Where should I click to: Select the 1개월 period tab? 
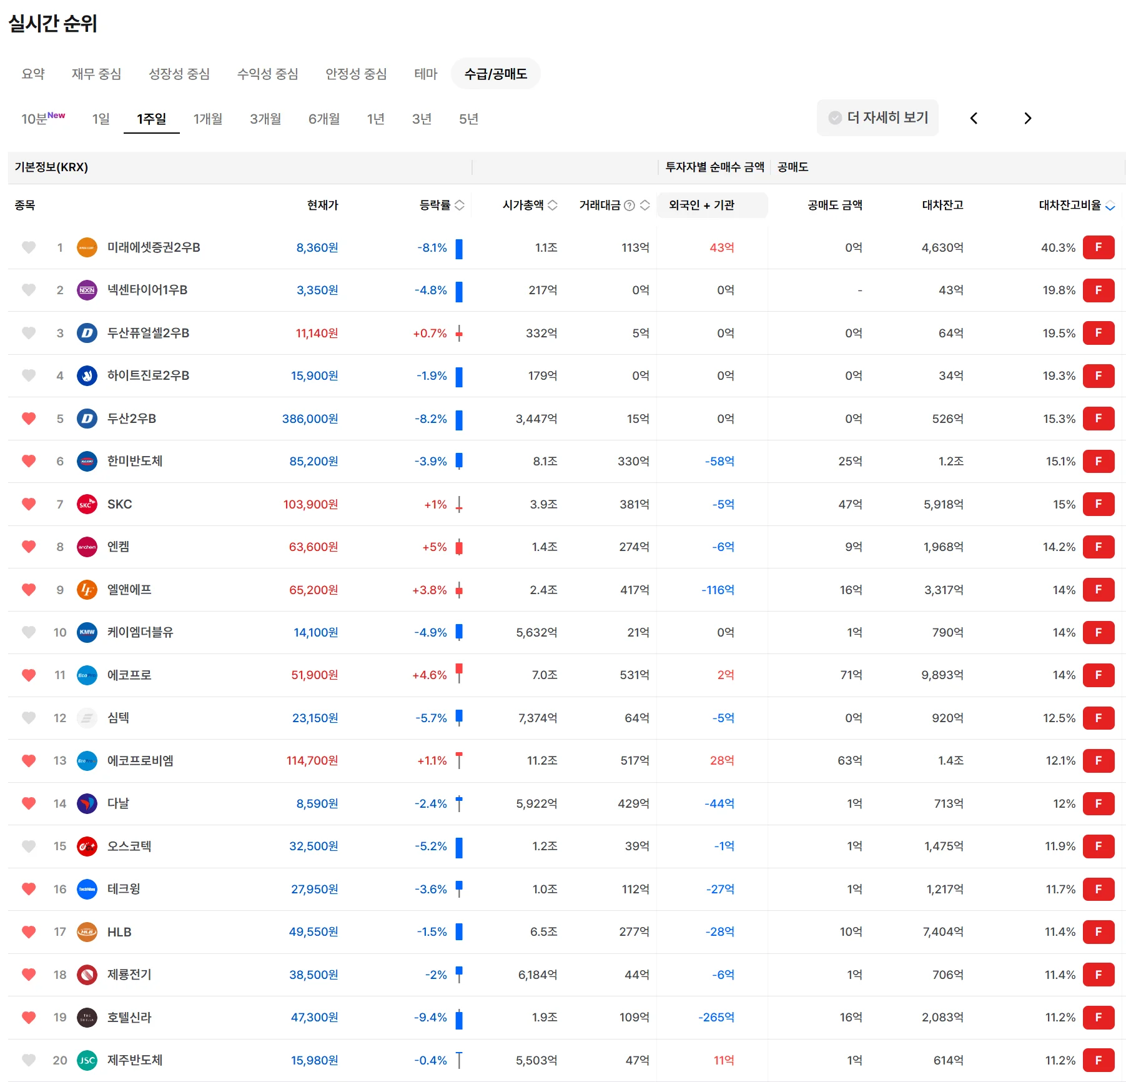click(208, 118)
